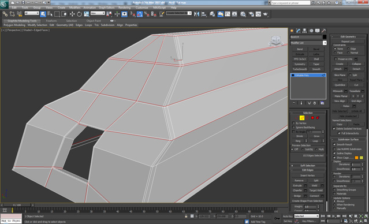Screen dimensions: 369x224
Task: Open the Modify command panel tab
Action: [x=299, y=31]
